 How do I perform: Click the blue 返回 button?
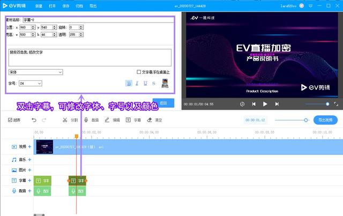[x=163, y=103]
